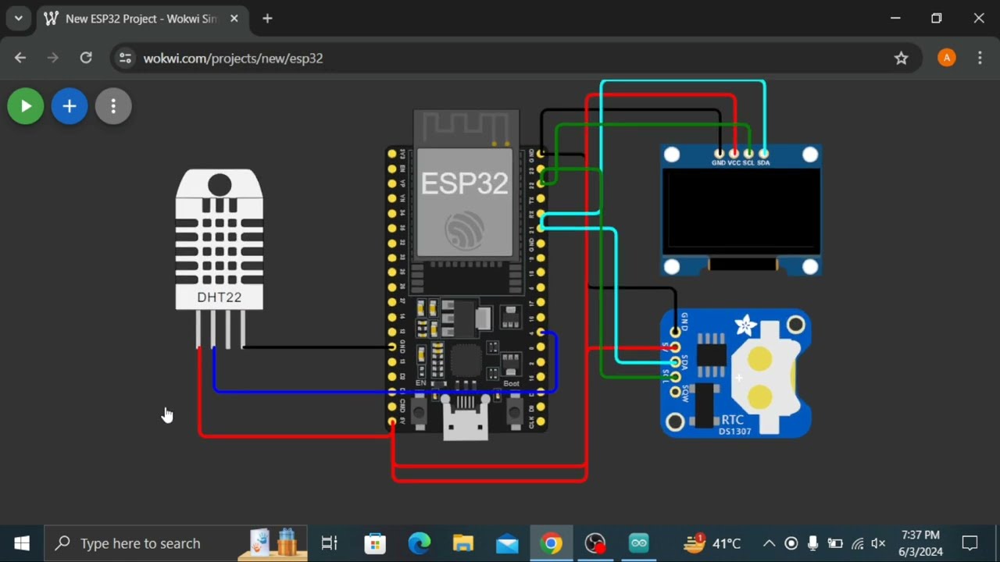The width and height of the screenshot is (1000, 562).
Task: Click the VCC pin on the OLED display
Action: 734,155
